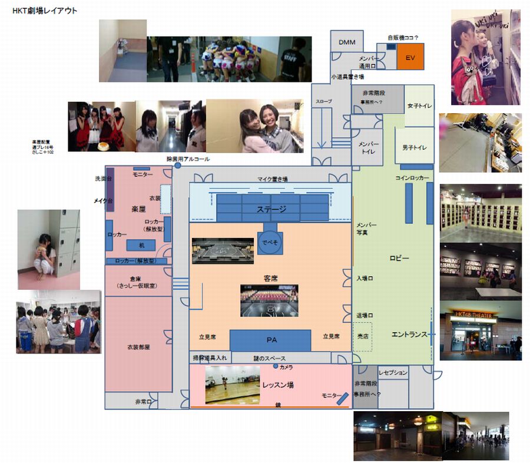The width and height of the screenshot is (530, 463).
Task: Select the マイク置き場 label
Action: [x=272, y=179]
